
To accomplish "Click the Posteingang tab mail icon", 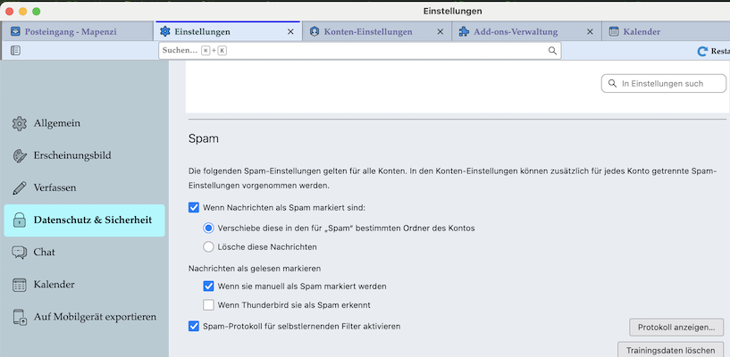I will coord(15,31).
